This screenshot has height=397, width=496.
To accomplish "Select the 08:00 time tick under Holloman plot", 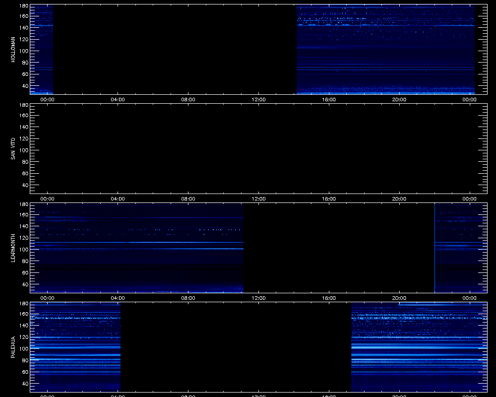I will point(188,99).
